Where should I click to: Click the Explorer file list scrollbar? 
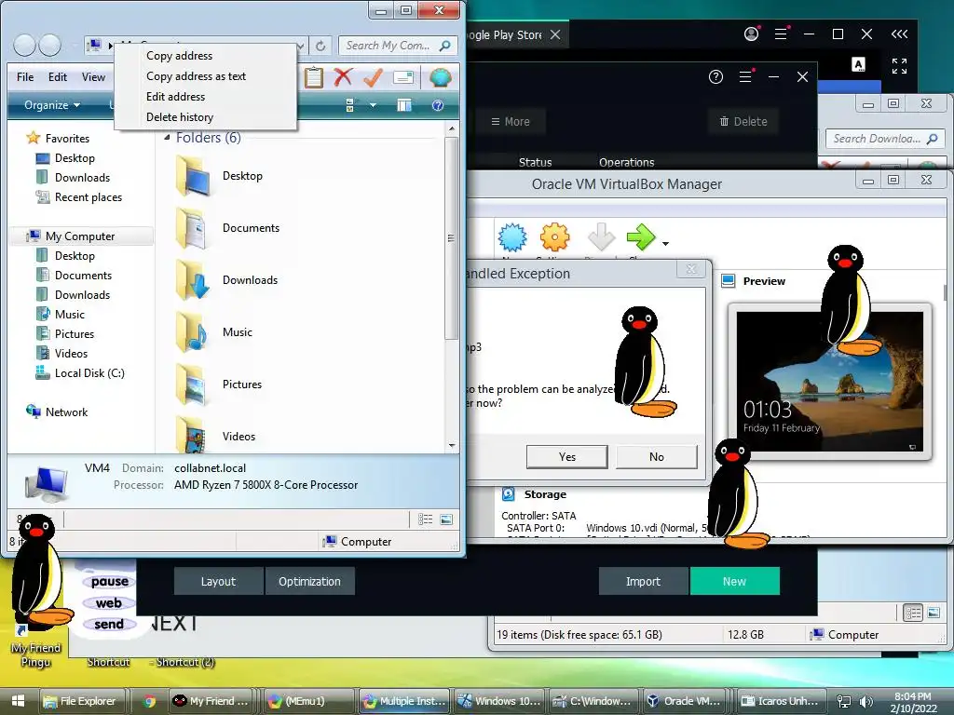[451, 237]
